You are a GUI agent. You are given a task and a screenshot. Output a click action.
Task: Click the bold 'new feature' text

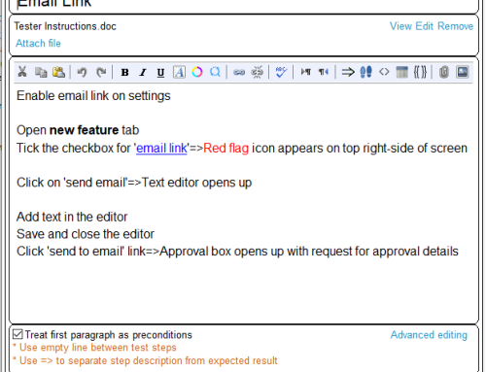pyautogui.click(x=84, y=130)
